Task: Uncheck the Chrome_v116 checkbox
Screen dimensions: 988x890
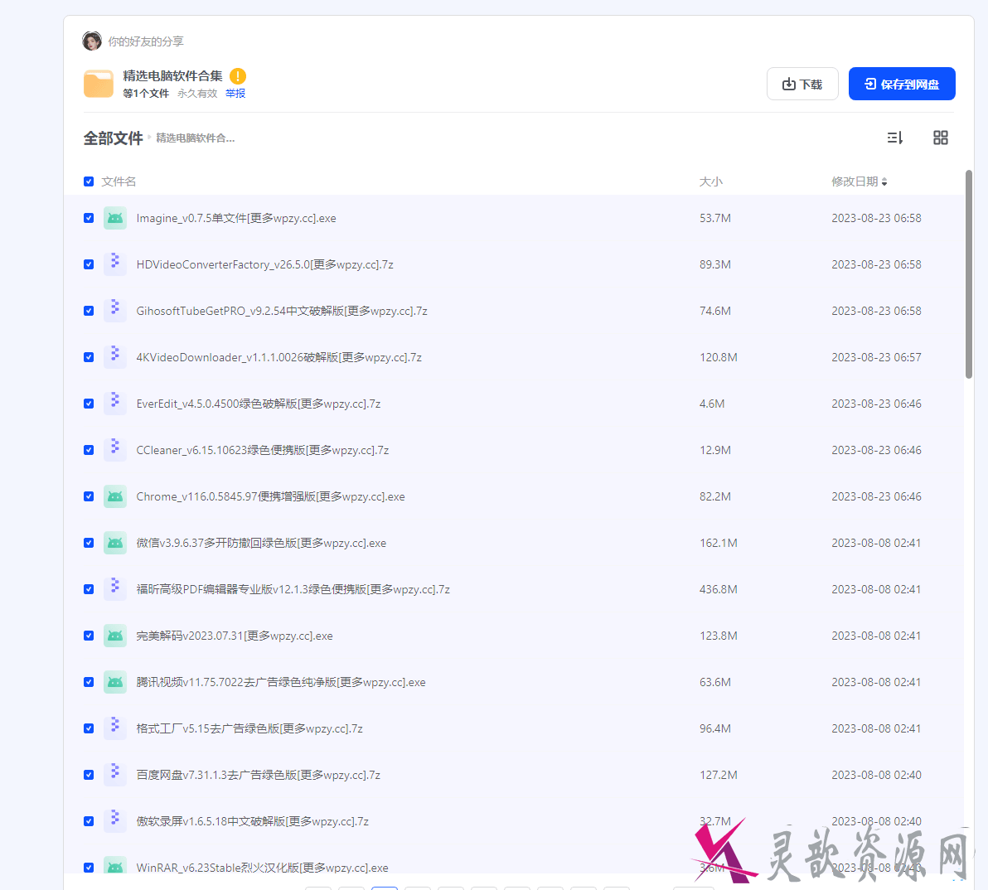Action: 89,496
